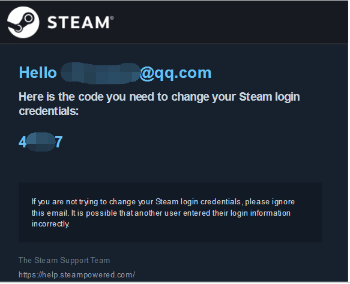Click the word "credentials:" below the heading
Viewport: 350px width, 284px height.
pyautogui.click(x=49, y=111)
